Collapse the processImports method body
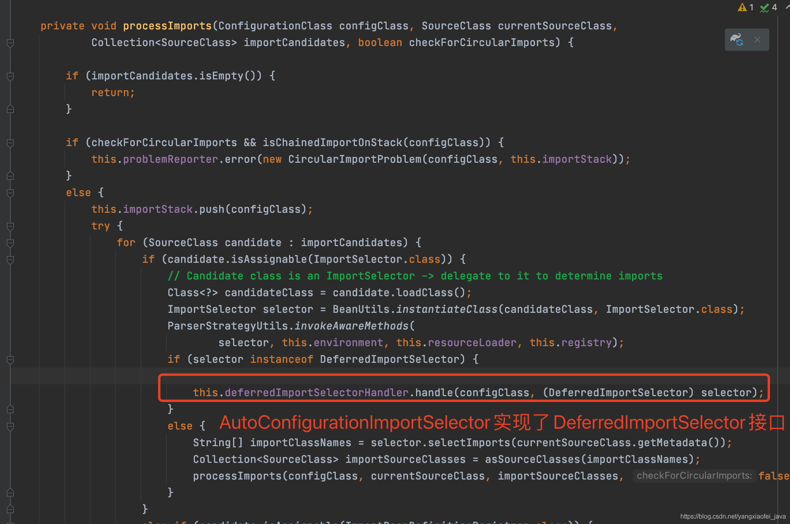Screen dimensions: 790x524 [x=11, y=43]
